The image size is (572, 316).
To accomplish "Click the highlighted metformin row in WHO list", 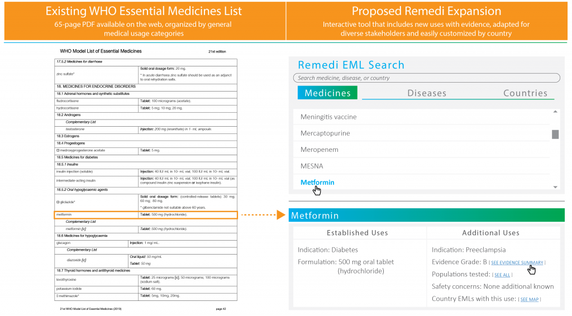I will pyautogui.click(x=146, y=215).
